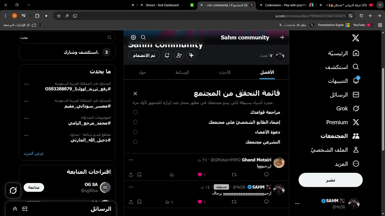Open more options on SAHM post
This screenshot has height=216, width=385.
(131, 187)
